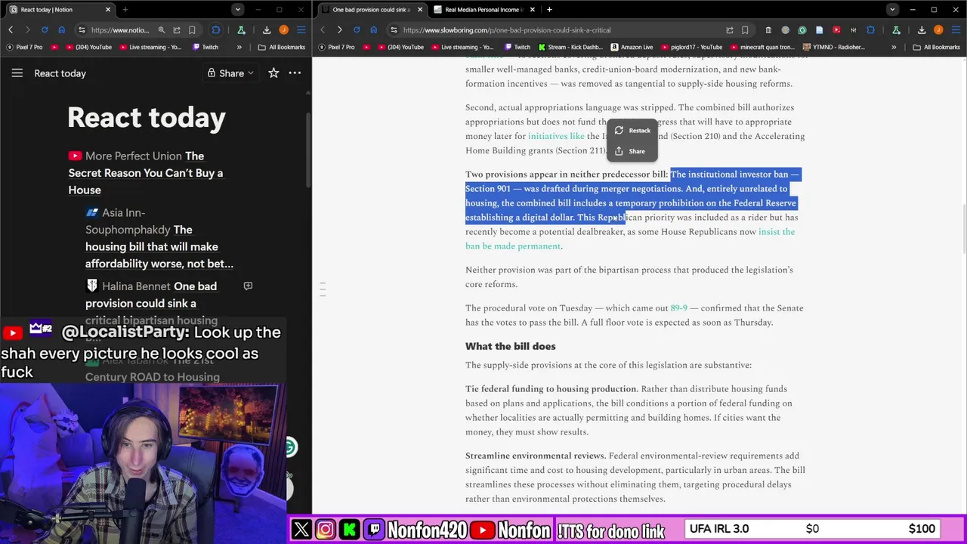This screenshot has width=967, height=544.
Task: Reload the Notion browser window
Action: click(45, 30)
